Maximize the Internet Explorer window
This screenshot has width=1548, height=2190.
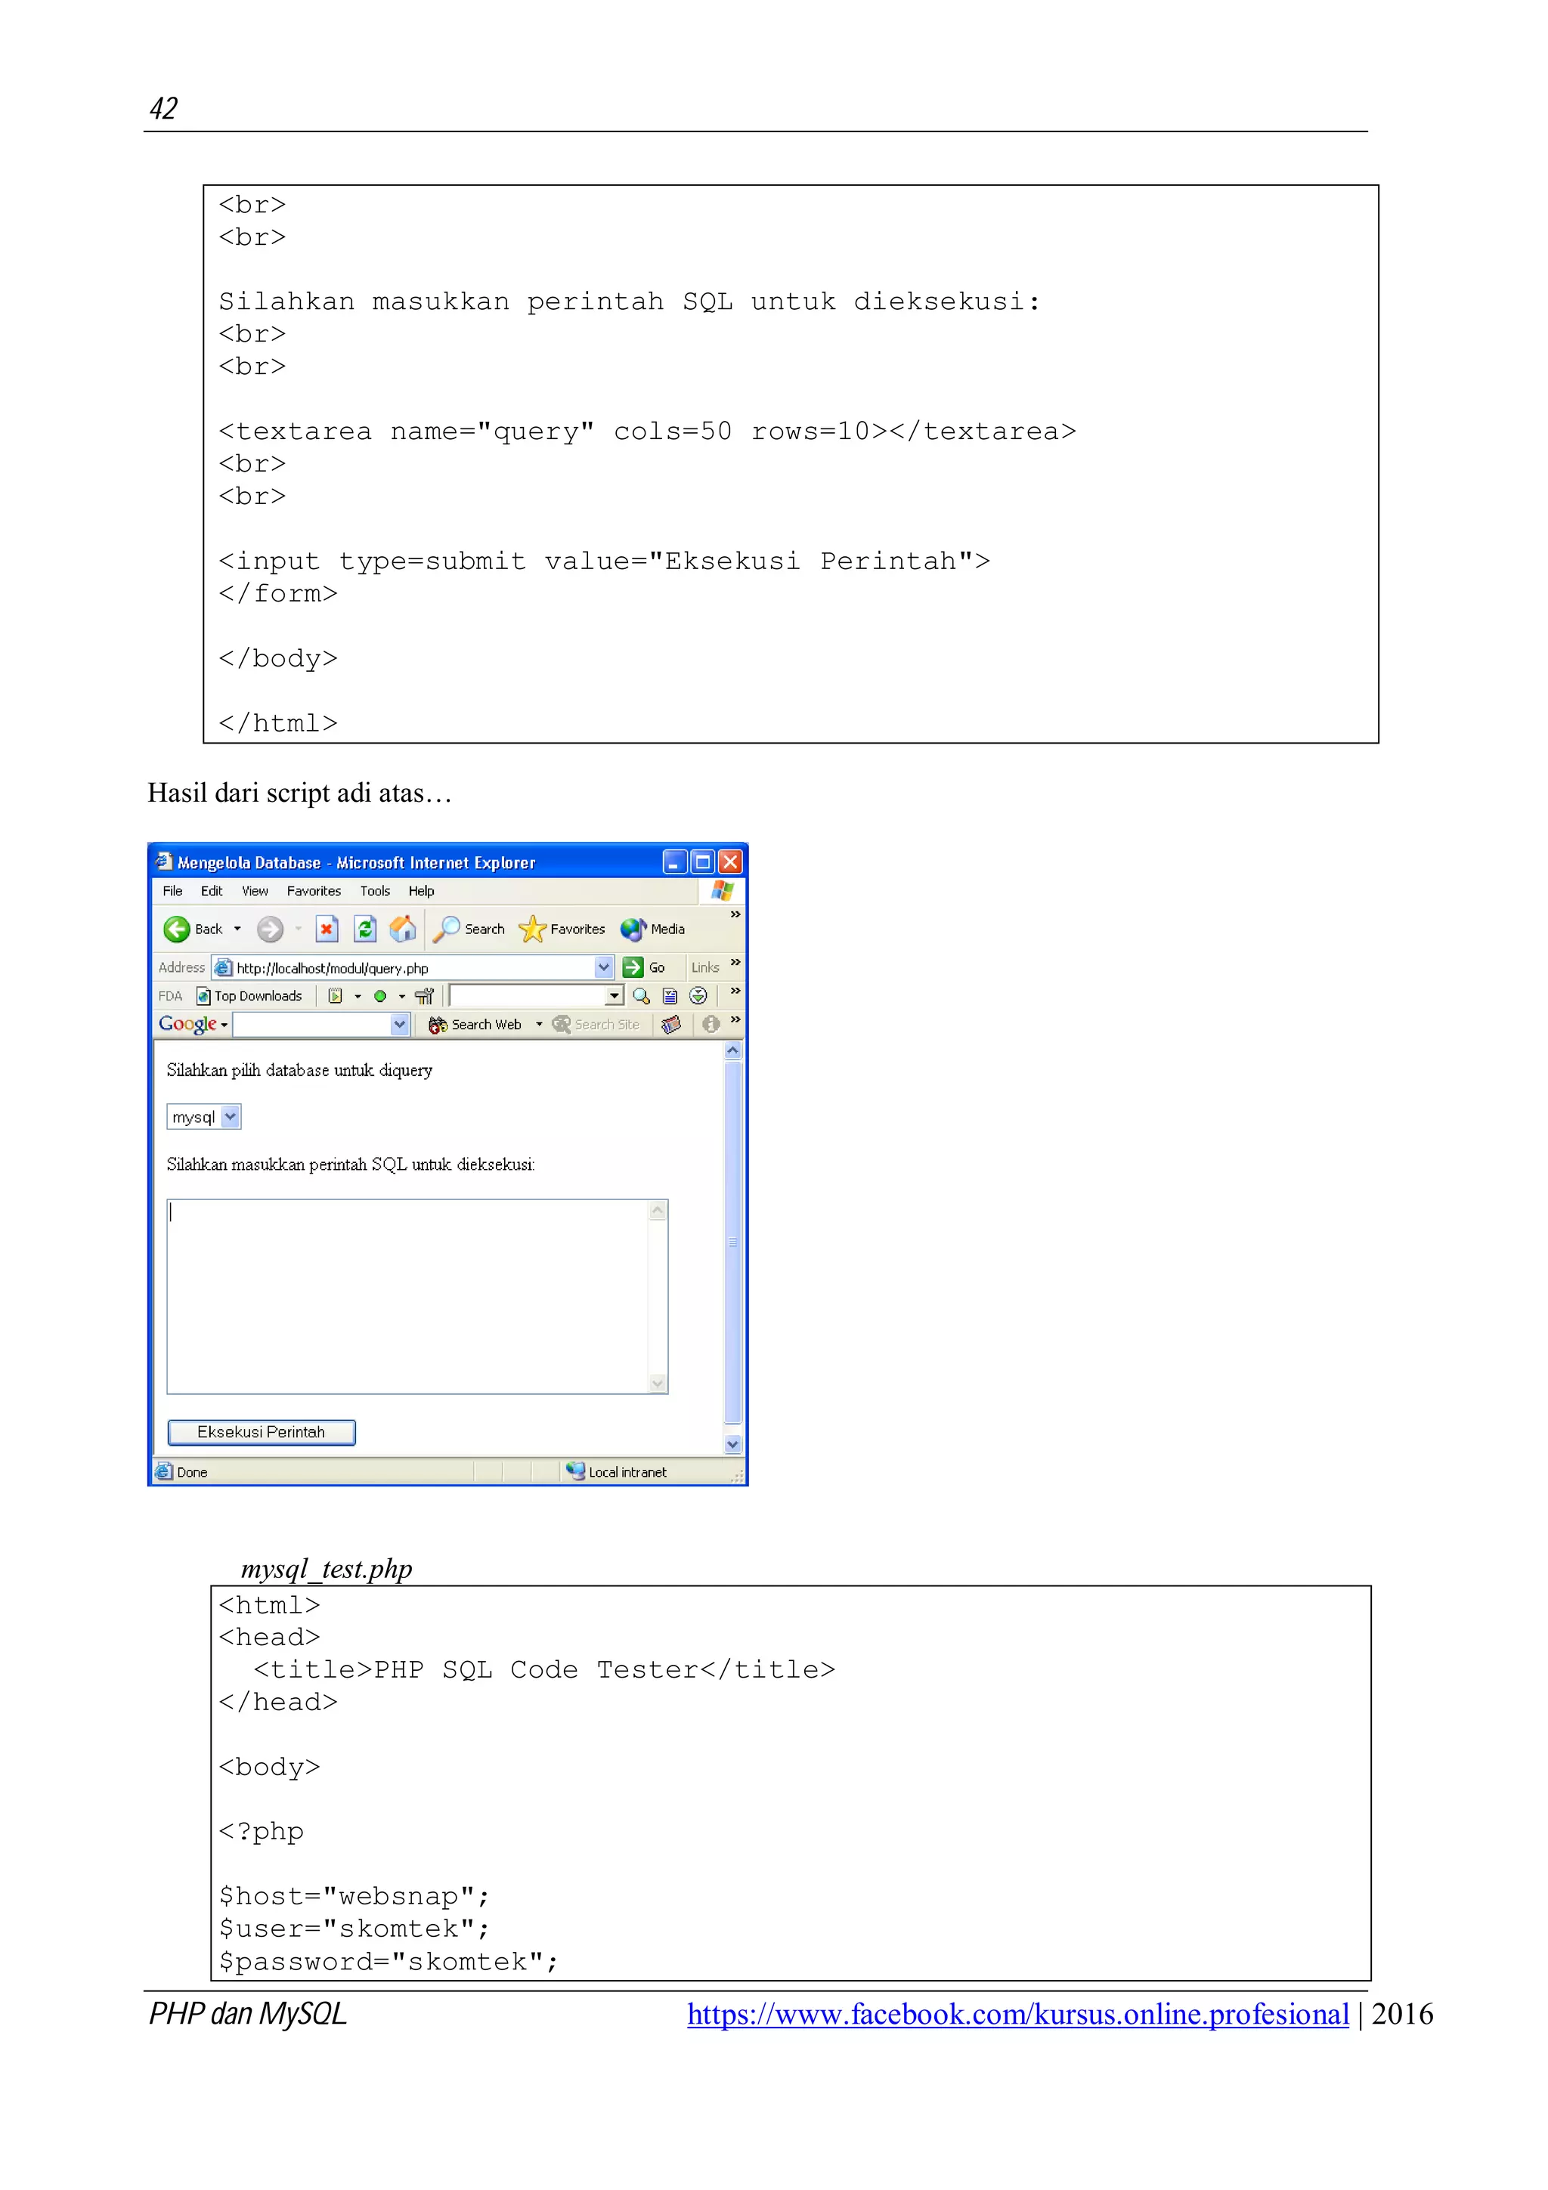click(x=702, y=861)
